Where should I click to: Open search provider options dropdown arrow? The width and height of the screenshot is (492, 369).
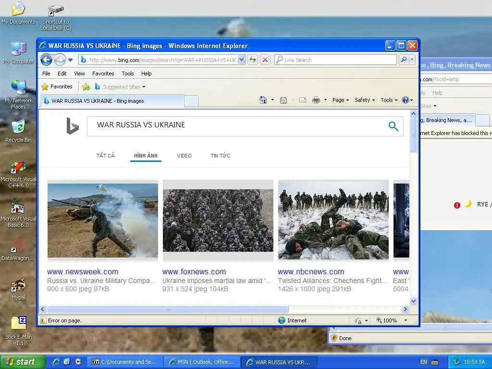pos(412,60)
